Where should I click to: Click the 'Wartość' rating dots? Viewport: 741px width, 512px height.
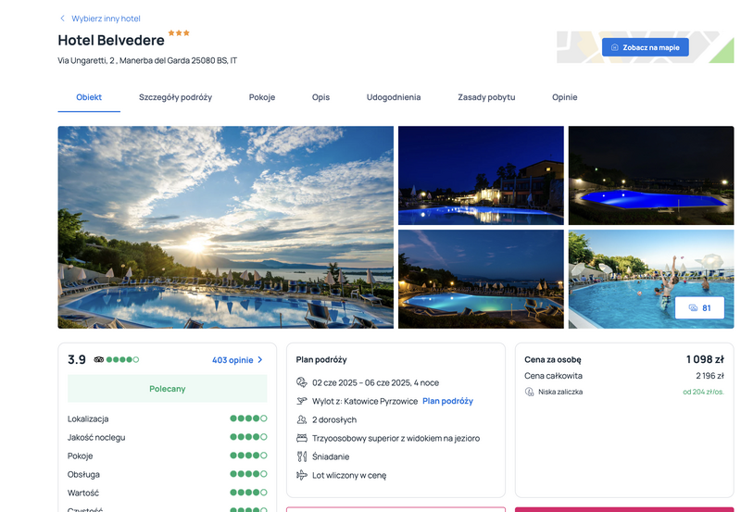pos(248,493)
